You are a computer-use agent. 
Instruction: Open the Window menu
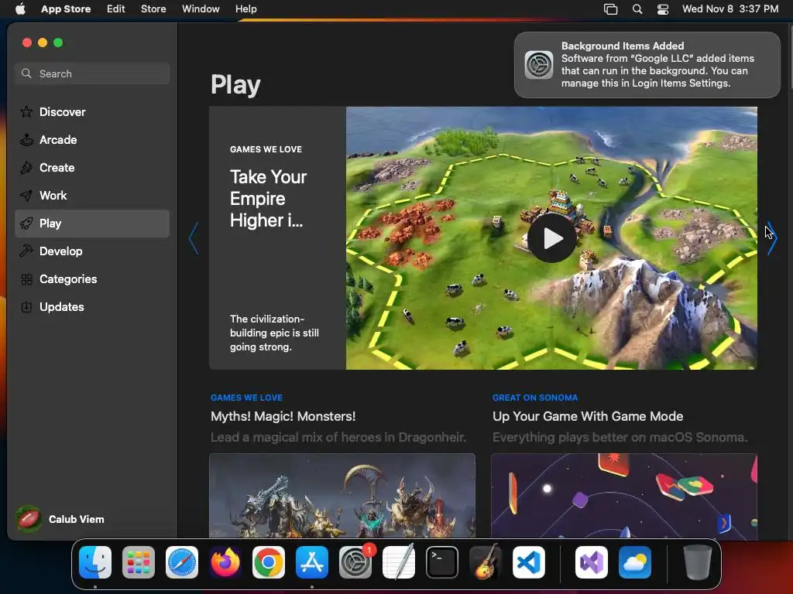click(x=201, y=9)
